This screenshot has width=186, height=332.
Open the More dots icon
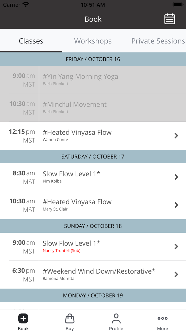[x=162, y=318]
